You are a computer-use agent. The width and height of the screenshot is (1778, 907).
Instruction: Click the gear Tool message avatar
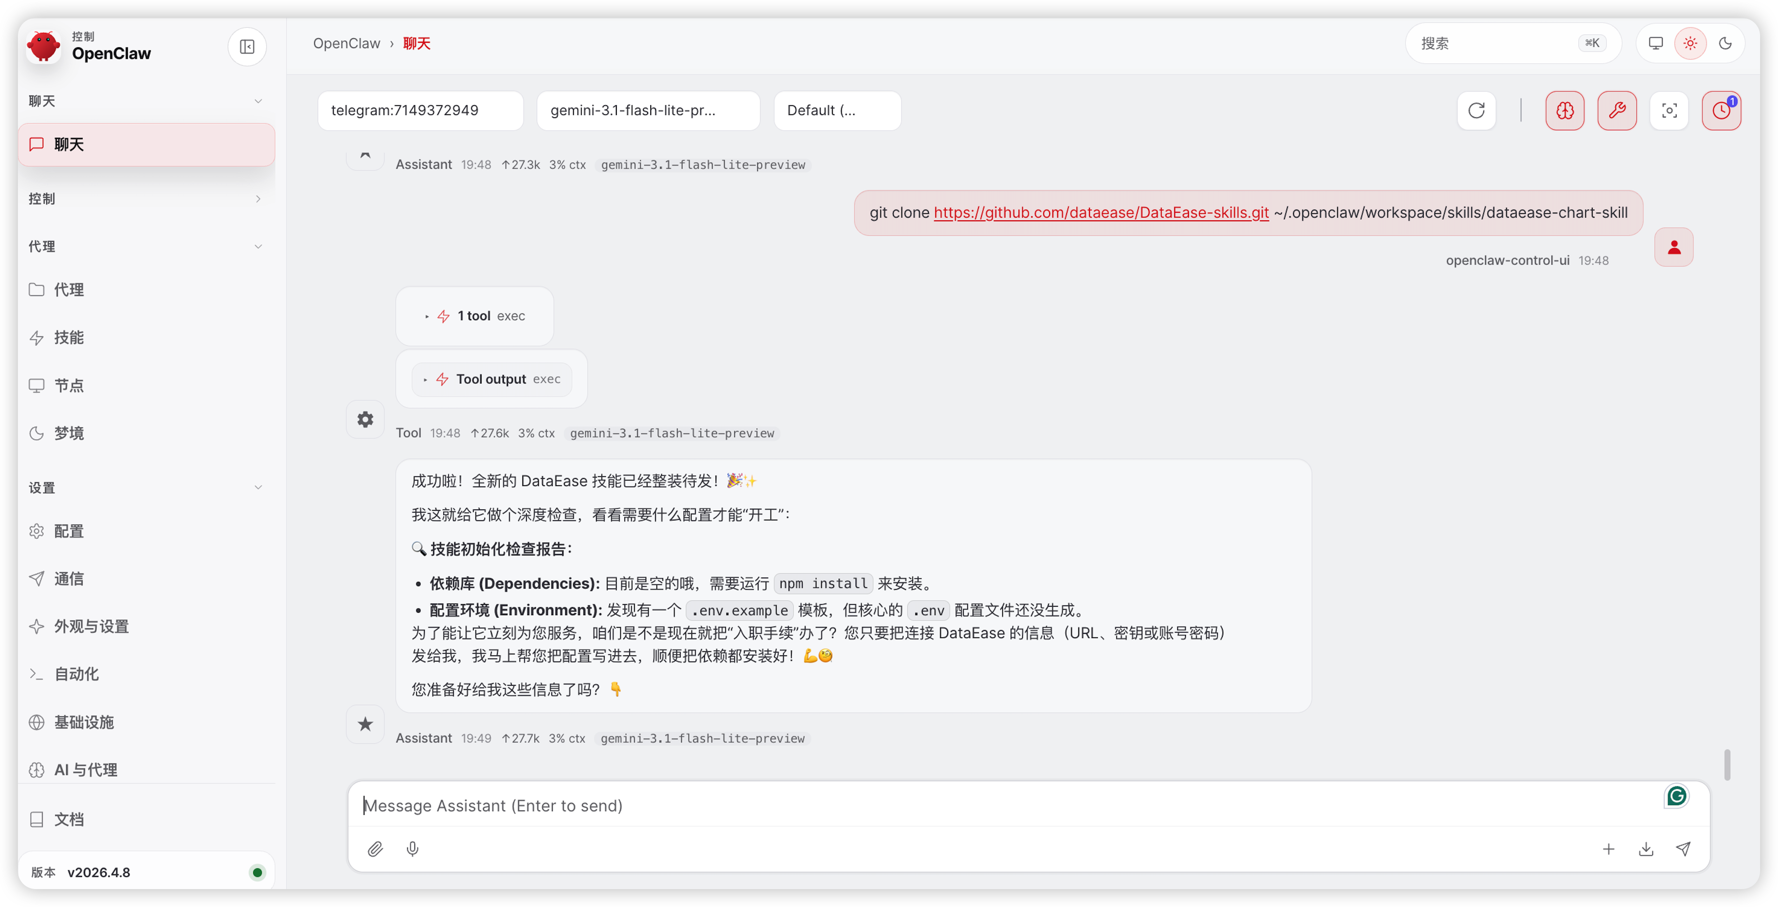(x=365, y=419)
